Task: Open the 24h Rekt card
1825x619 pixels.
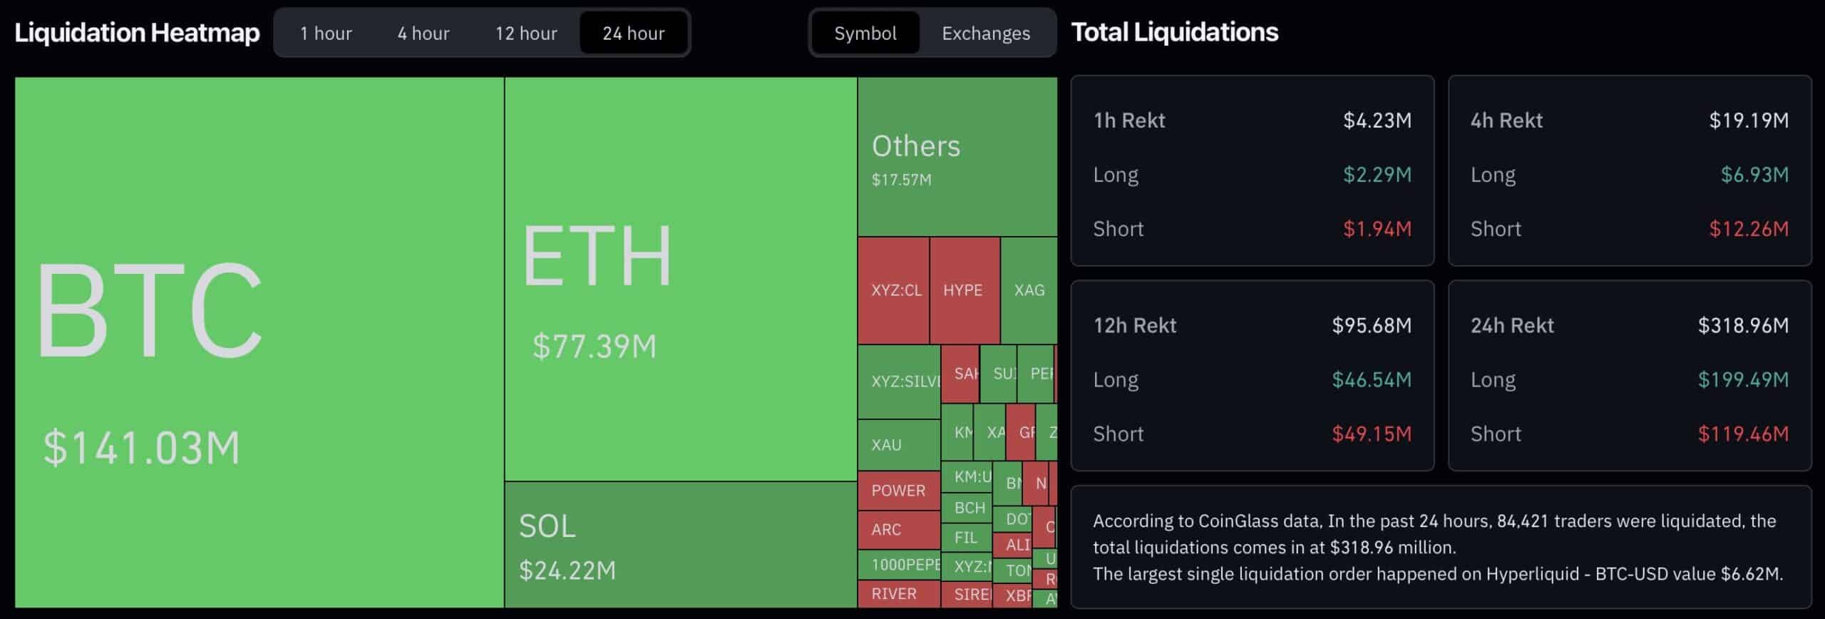Action: [x=1629, y=375]
